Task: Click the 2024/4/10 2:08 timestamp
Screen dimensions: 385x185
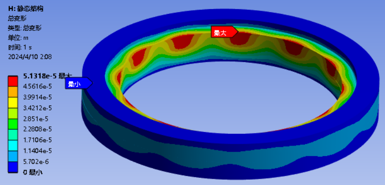Action: [30, 57]
